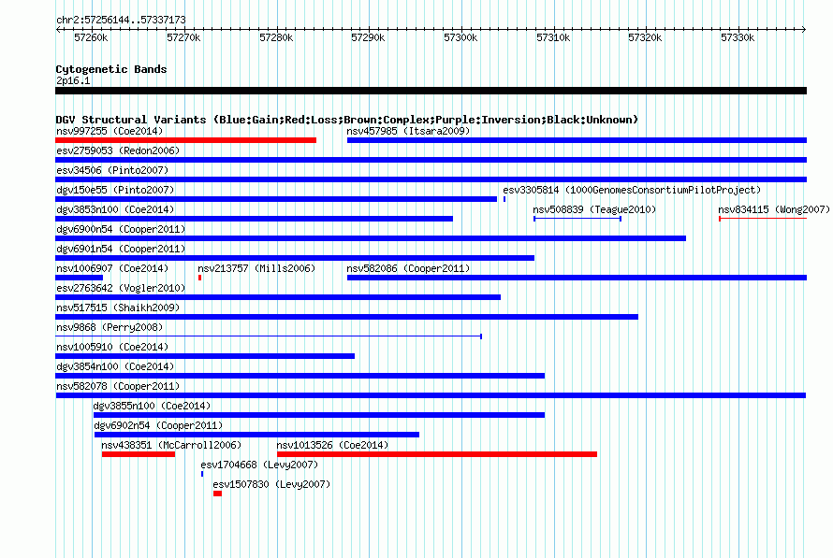Open dgv6901n54 (Cooper2011) label
Image resolution: width=833 pixels, height=558 pixels.
pos(121,249)
